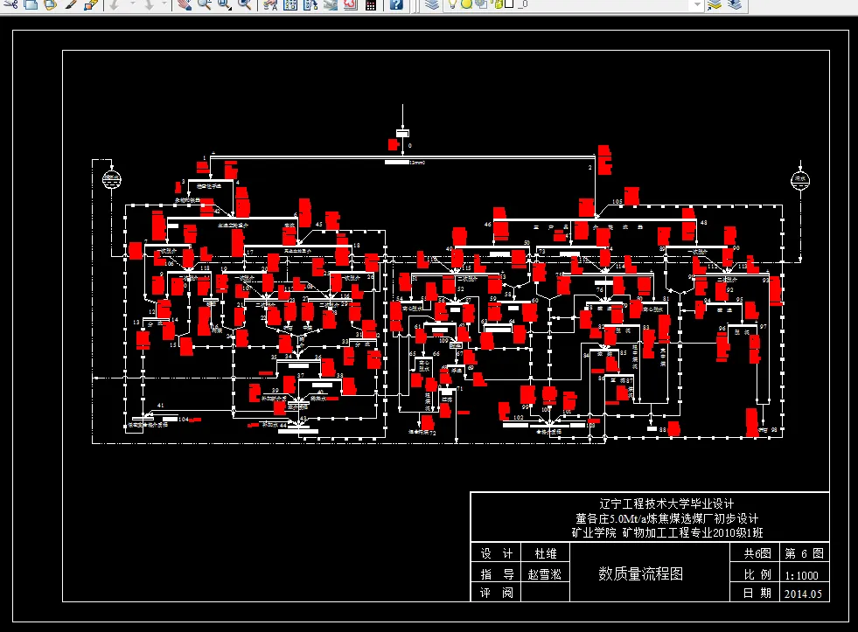
Task: Toggle the layer on/off lightbulb
Action: tap(452, 4)
